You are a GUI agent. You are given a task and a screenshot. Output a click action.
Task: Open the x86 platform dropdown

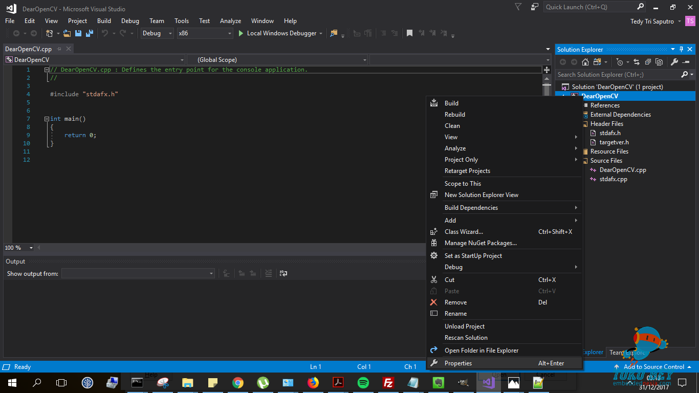pos(205,33)
